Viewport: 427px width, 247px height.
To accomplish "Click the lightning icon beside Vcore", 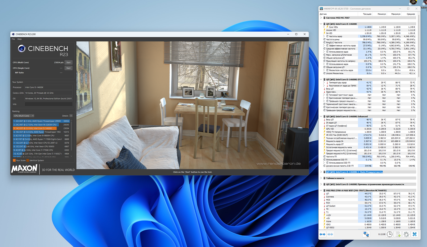I will coord(324,221).
